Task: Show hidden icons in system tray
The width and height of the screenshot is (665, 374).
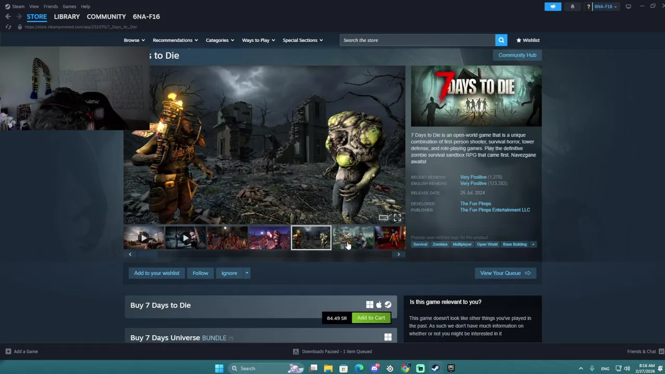Action: (x=581, y=368)
